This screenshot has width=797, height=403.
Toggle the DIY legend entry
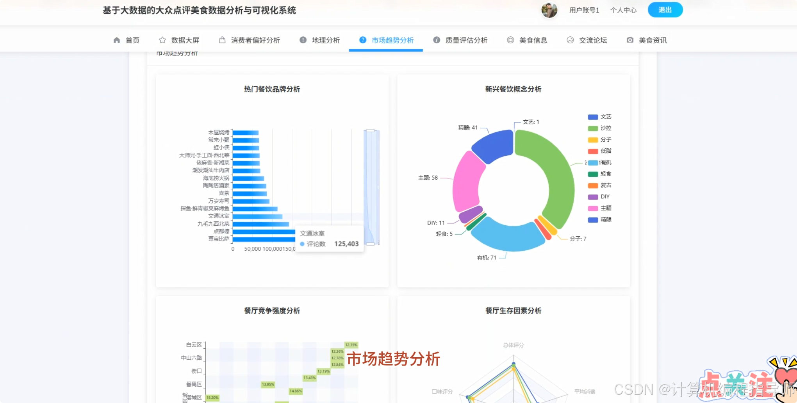[x=600, y=196]
